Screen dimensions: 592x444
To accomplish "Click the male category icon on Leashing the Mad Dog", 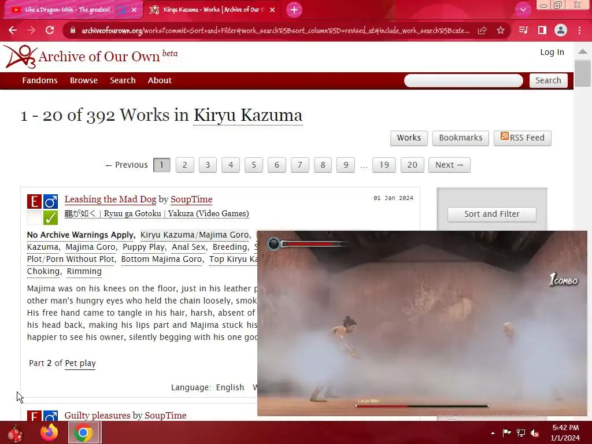I will [x=51, y=202].
